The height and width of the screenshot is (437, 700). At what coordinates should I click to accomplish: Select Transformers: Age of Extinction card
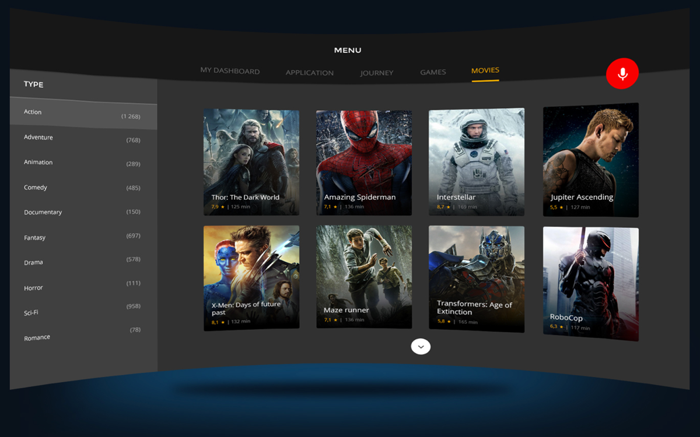pos(477,279)
